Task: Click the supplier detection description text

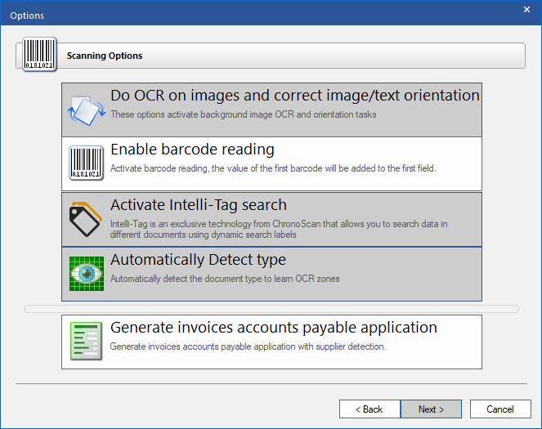Action: 249,346
